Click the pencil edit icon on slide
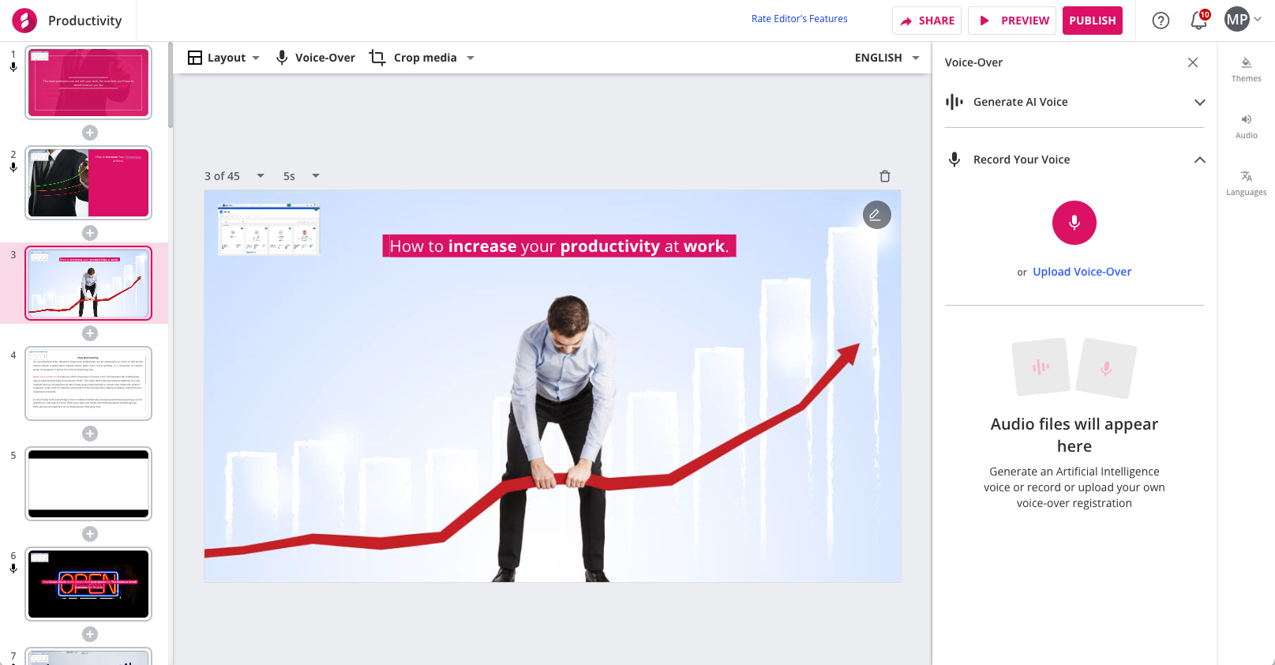The height and width of the screenshot is (665, 1275). (876, 215)
